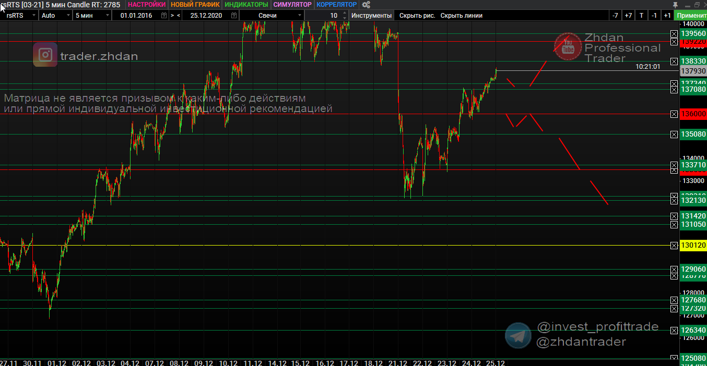
Task: Delete the 135080 horizontal line
Action: (x=674, y=135)
